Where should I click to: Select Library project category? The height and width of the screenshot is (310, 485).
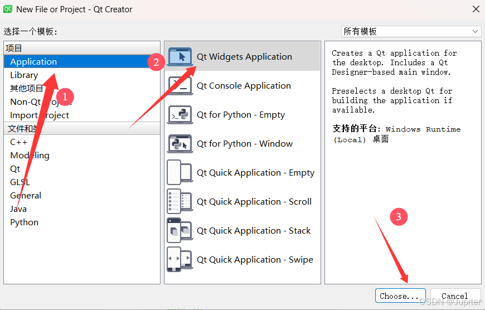82,75
